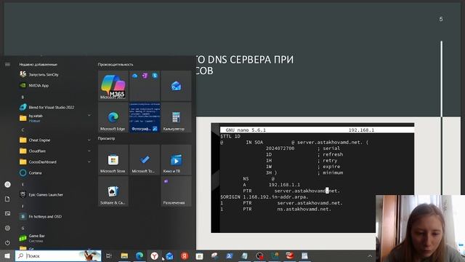Open the red Yandex Я icon on taskbar
Screen dimensions: 465x262
point(185,255)
